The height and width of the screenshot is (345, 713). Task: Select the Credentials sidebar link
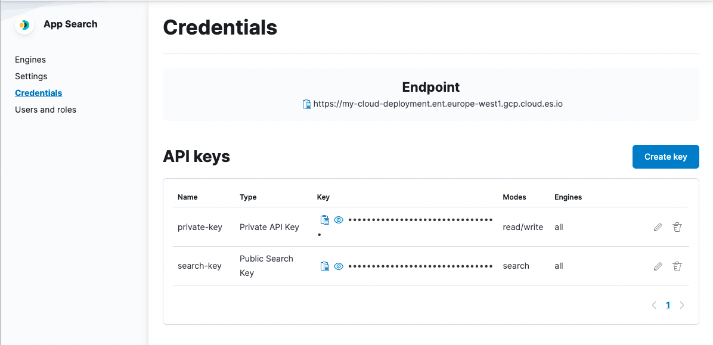coord(39,93)
